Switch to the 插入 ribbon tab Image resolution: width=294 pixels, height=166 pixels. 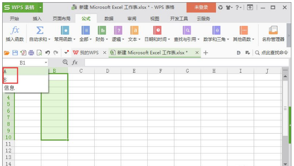click(x=37, y=18)
